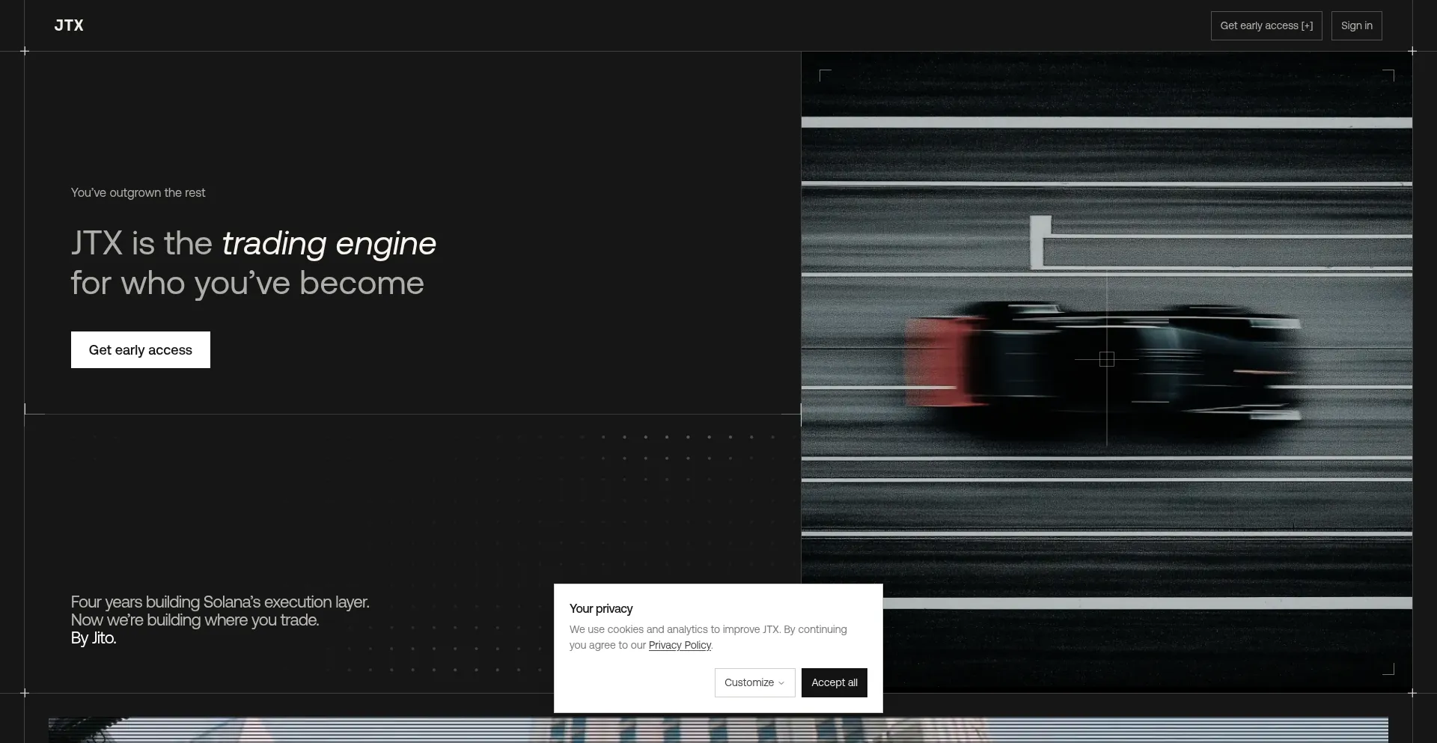Click "Four years building Solana's execution layer." text
1437x743 pixels.
coord(220,602)
